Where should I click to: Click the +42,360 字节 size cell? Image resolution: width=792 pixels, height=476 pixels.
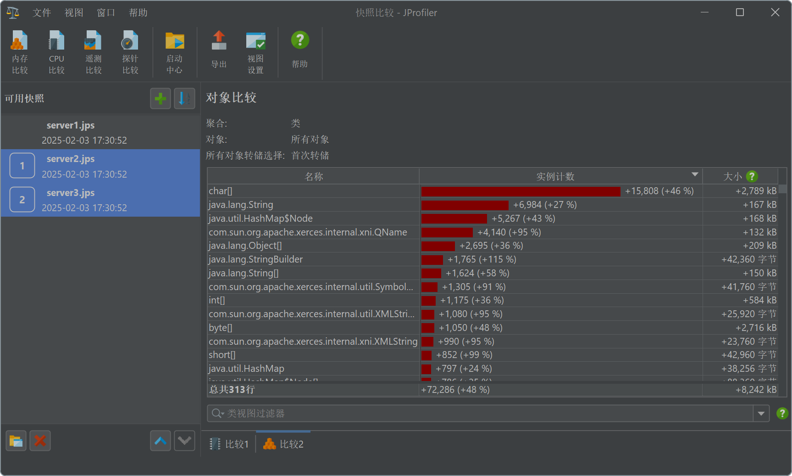point(740,259)
